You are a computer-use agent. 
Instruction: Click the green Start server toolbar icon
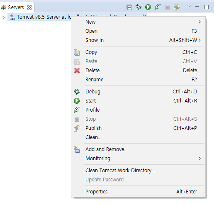(x=148, y=7)
